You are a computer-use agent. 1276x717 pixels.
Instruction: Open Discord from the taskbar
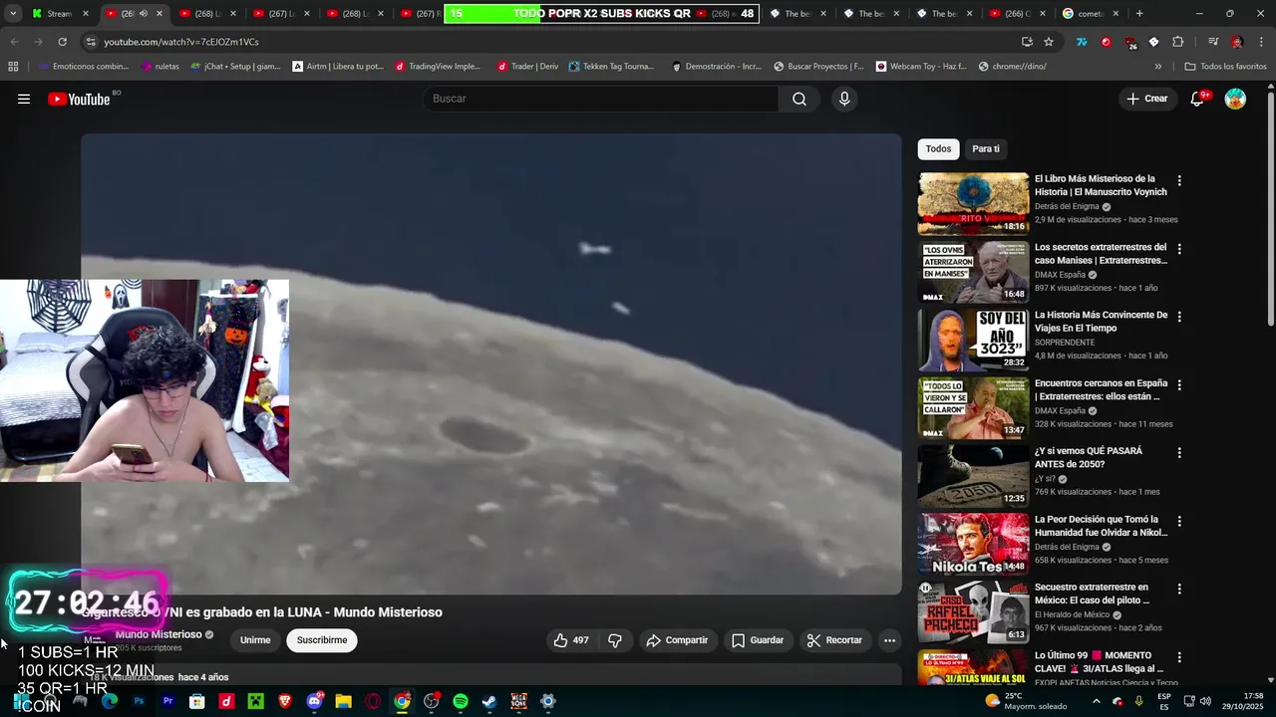pos(315,701)
